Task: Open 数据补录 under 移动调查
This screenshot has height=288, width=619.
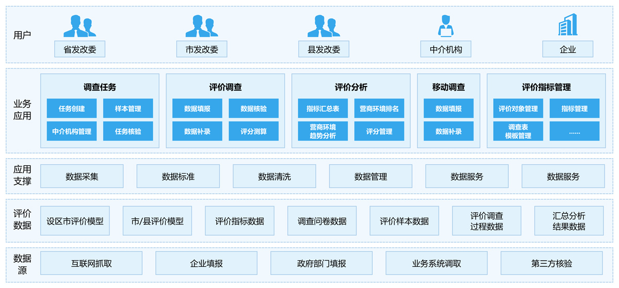Action: click(449, 131)
